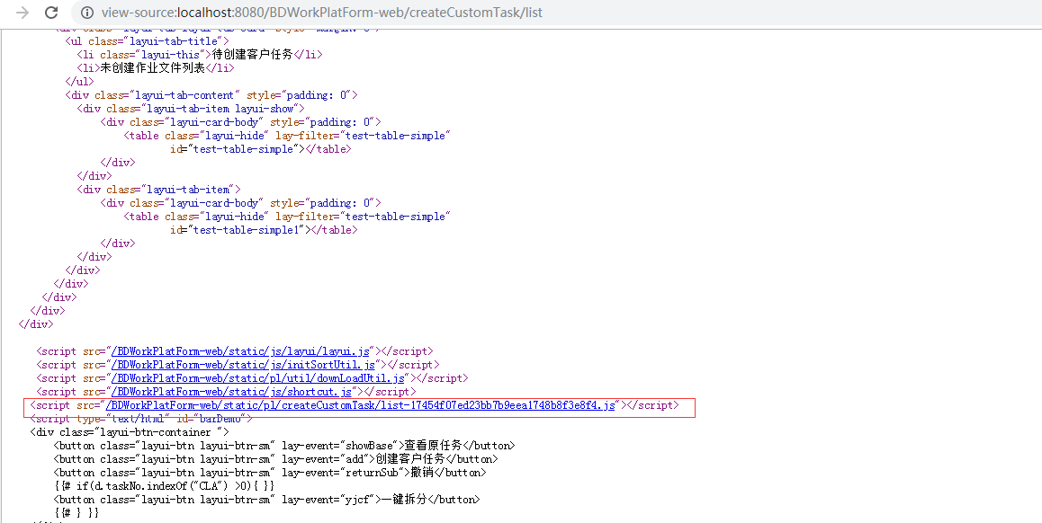The height and width of the screenshot is (523, 1042).
Task: Click the 创建客户任务 button text line
Action: coord(275,459)
